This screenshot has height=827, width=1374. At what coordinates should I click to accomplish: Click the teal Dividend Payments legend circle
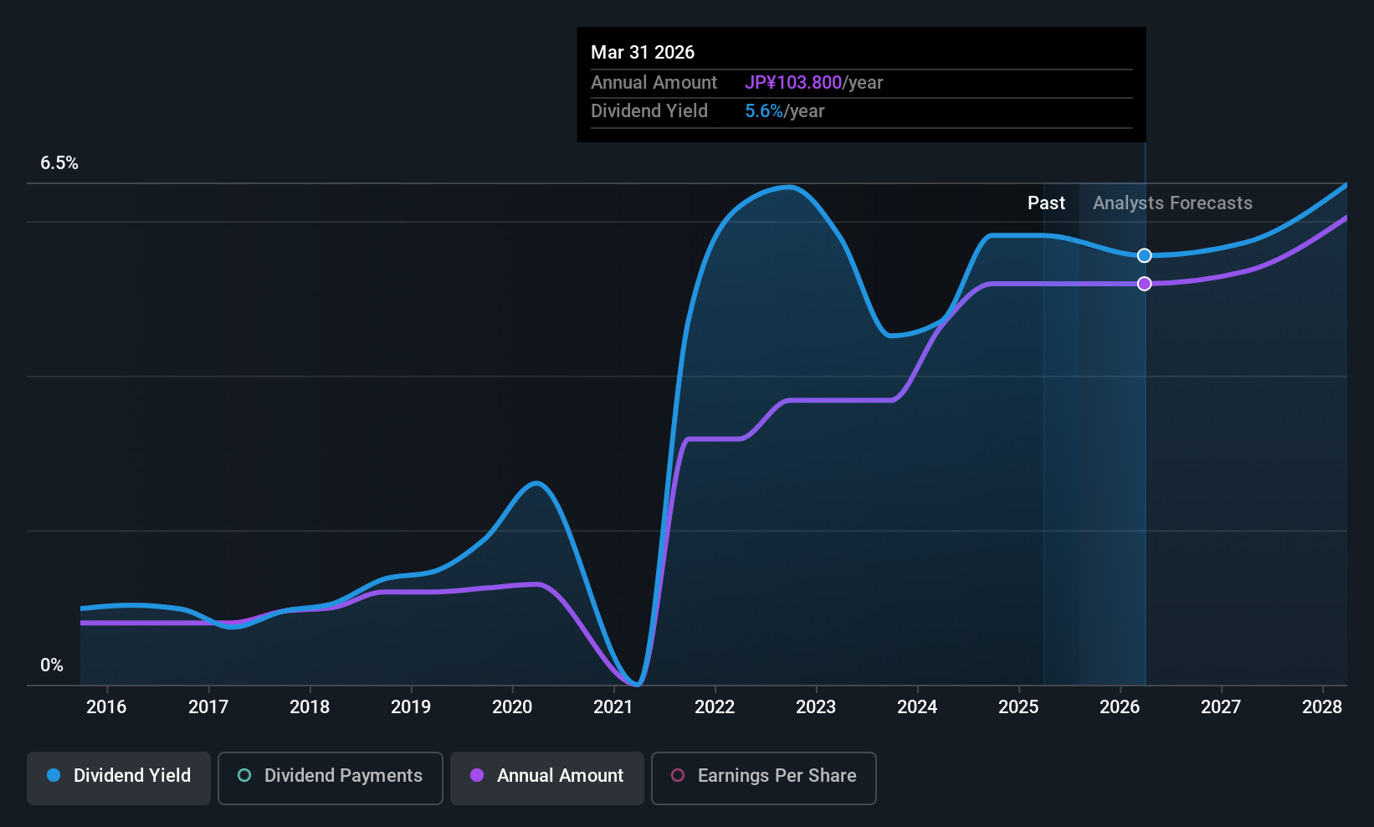coord(244,775)
